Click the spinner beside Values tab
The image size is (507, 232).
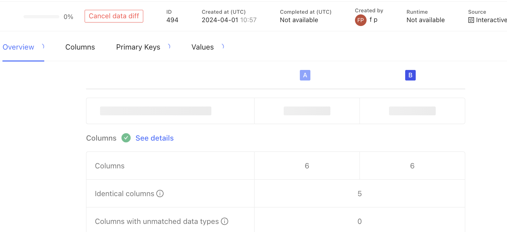(223, 46)
